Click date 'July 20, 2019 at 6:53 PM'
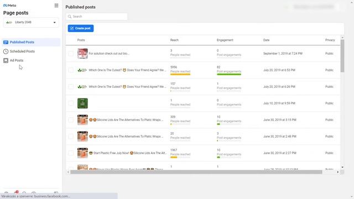This screenshot has height=199, width=354. [279, 70]
